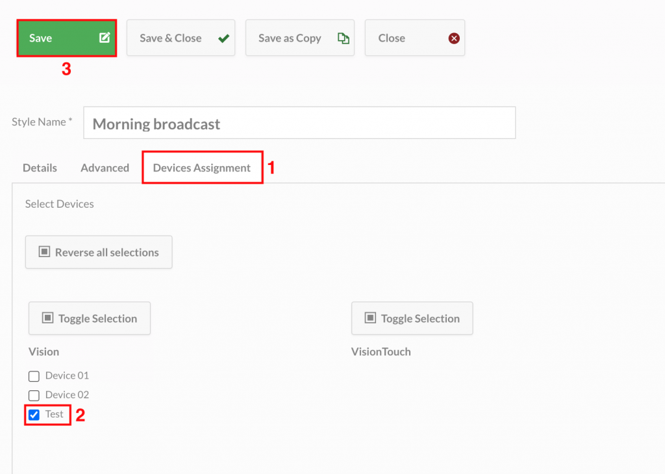Screen dimensions: 665x474
Task: Click the Close button
Action: point(415,38)
